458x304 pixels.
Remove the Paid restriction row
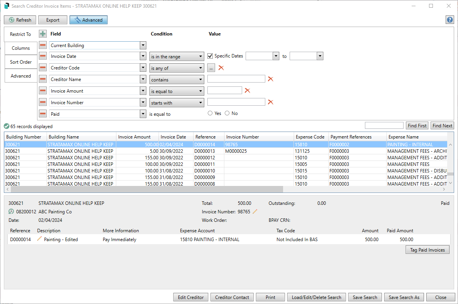coord(43,114)
